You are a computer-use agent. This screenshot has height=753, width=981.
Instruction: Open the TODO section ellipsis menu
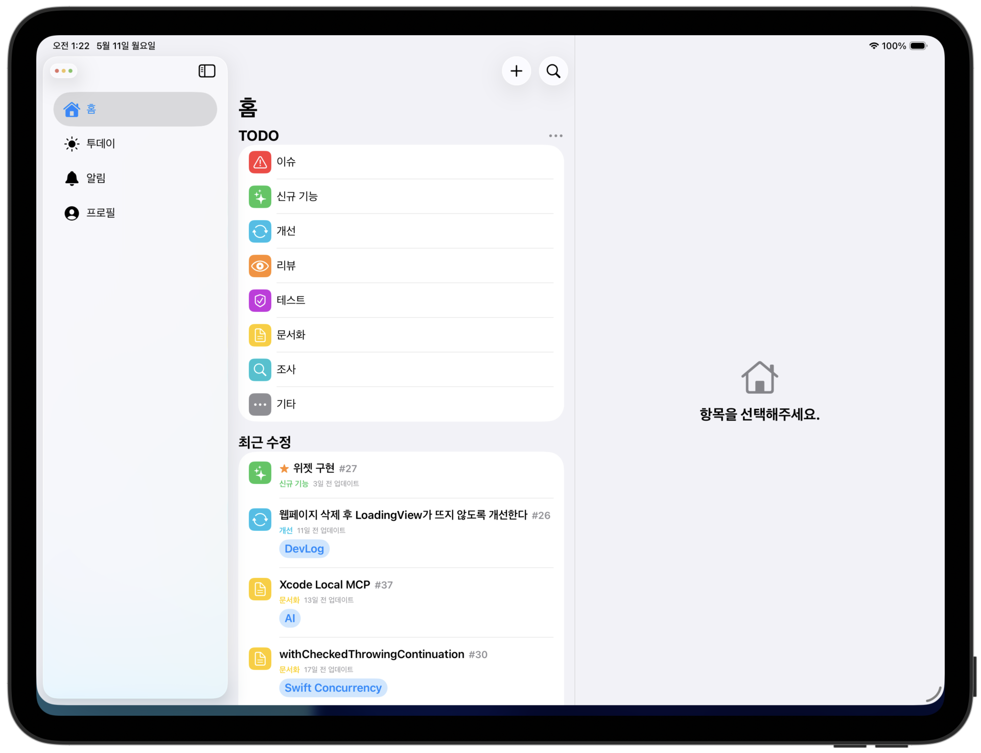tap(555, 136)
